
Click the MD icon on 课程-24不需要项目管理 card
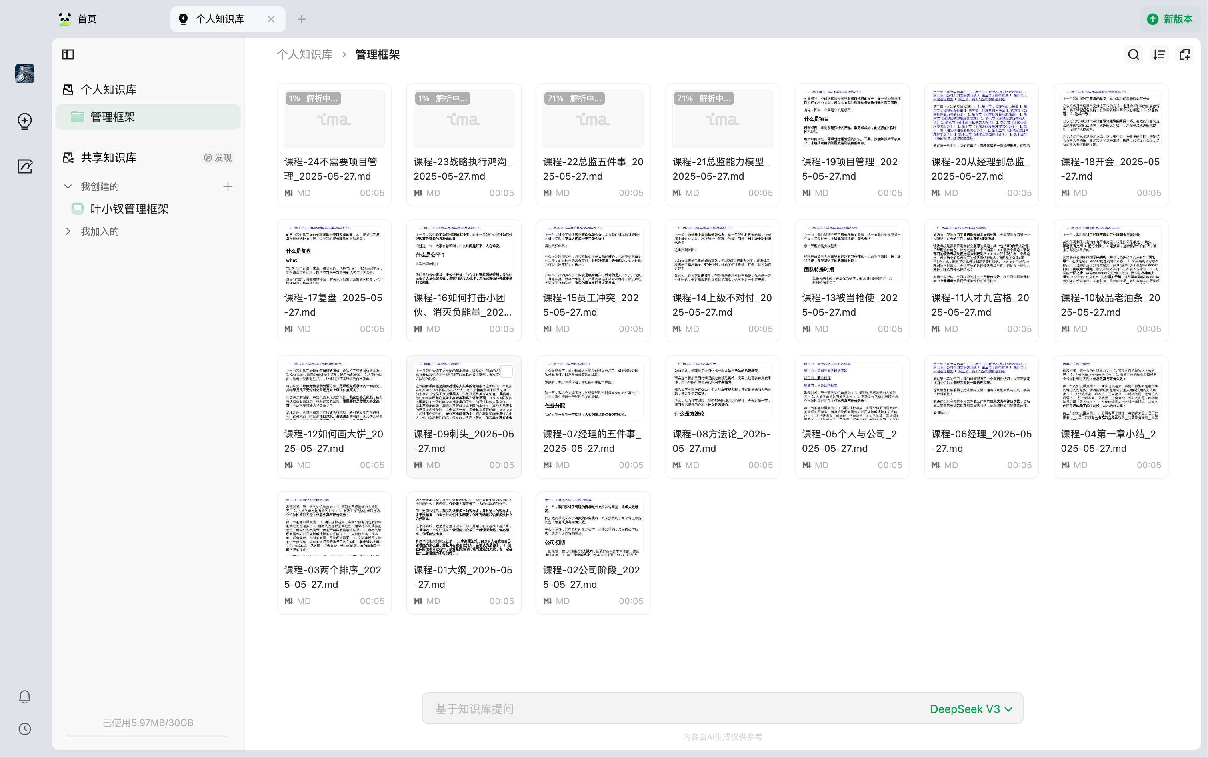pyautogui.click(x=289, y=193)
